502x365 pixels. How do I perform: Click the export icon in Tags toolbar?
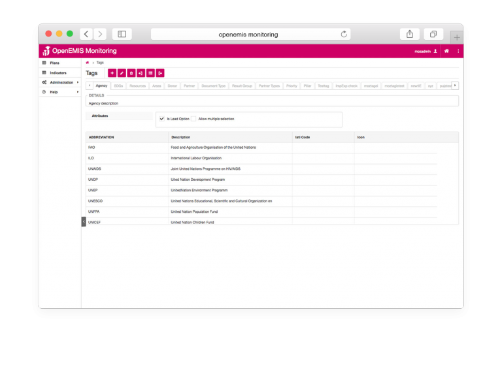pos(160,73)
